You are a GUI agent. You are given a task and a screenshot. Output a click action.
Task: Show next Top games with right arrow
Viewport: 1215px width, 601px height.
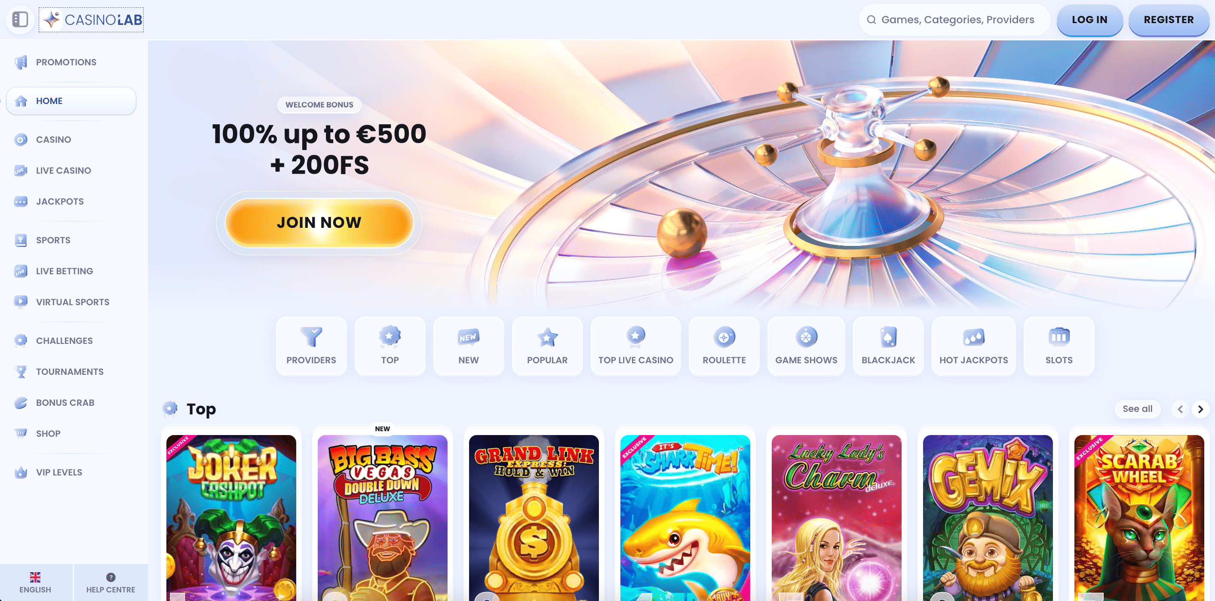pos(1200,409)
